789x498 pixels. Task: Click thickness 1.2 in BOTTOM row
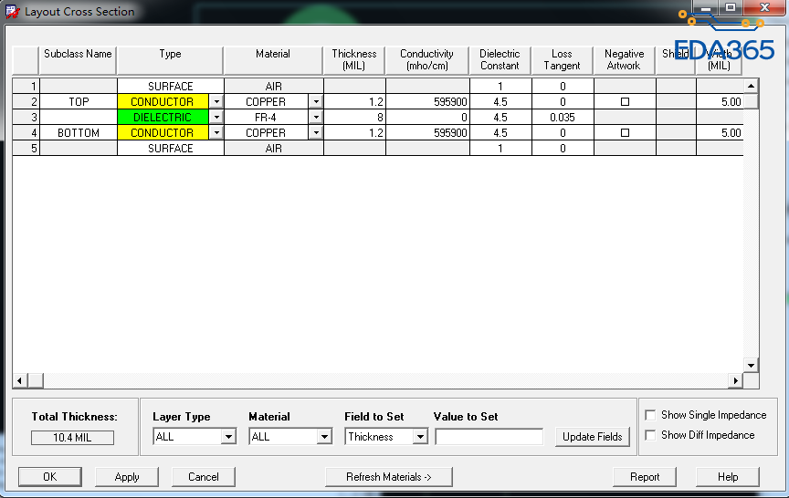click(354, 133)
